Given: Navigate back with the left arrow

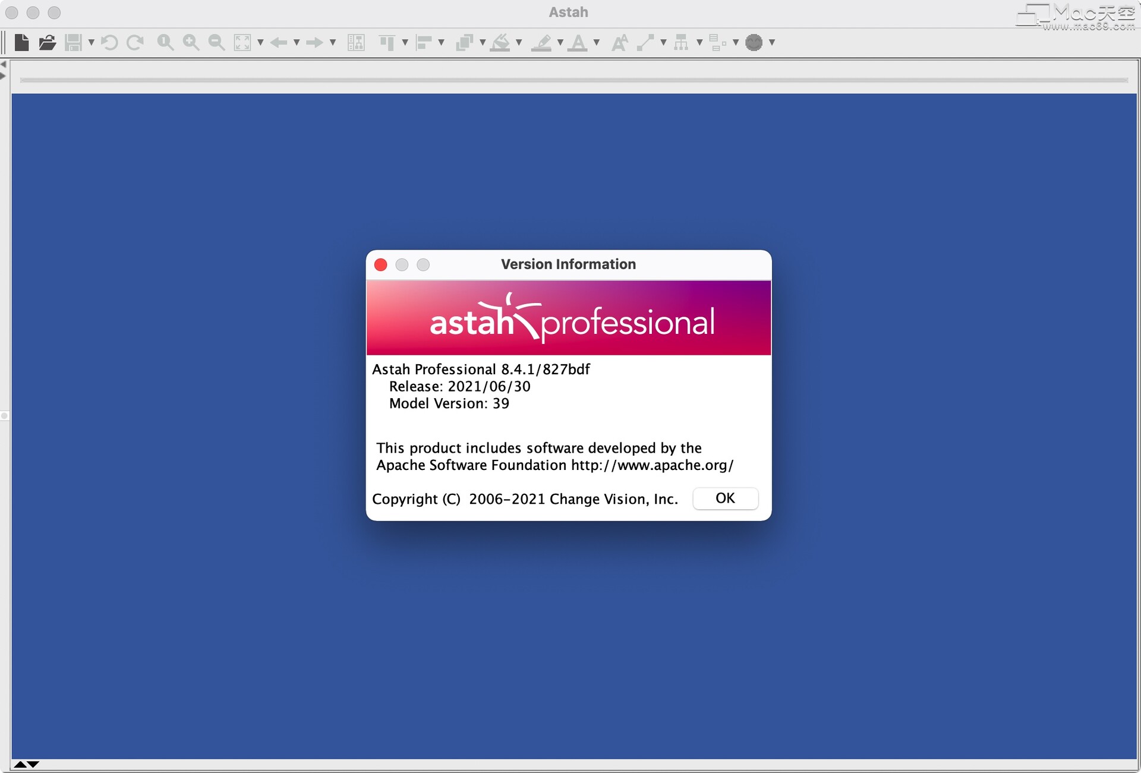Looking at the screenshot, I should [278, 42].
